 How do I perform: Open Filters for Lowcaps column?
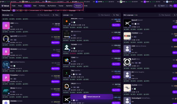116,15
